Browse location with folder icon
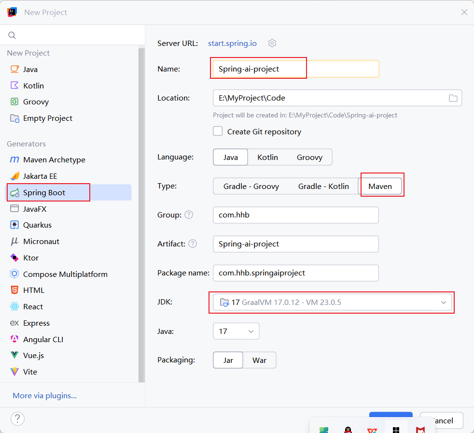 click(453, 98)
